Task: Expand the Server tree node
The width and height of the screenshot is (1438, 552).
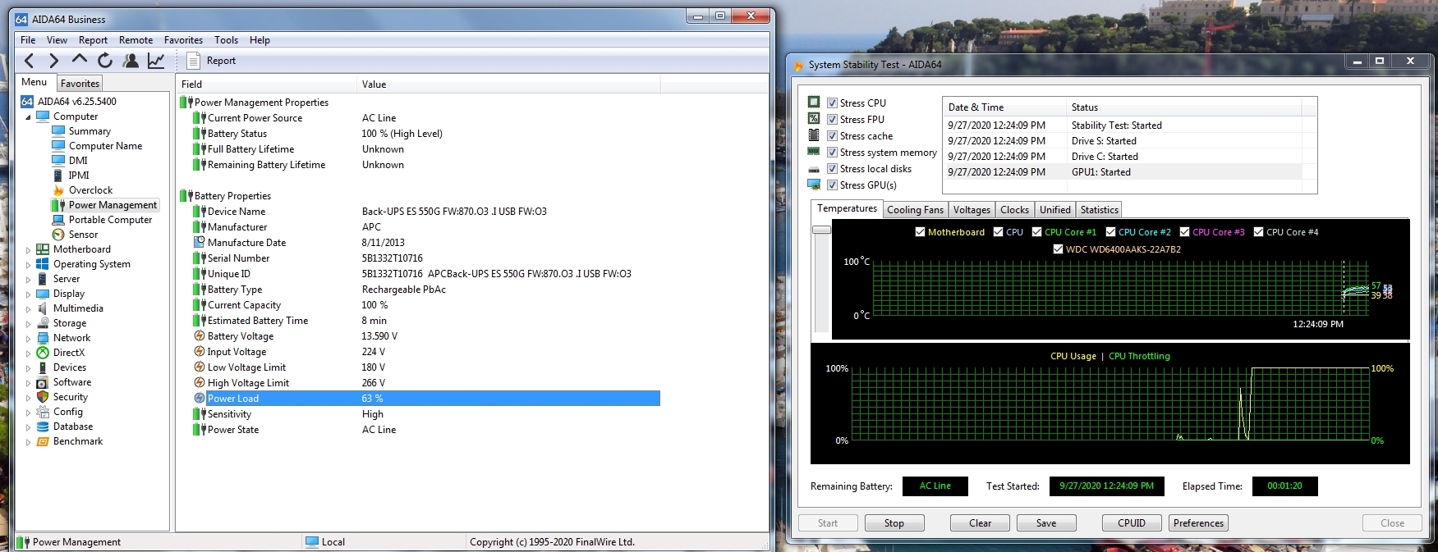Action: point(28,279)
